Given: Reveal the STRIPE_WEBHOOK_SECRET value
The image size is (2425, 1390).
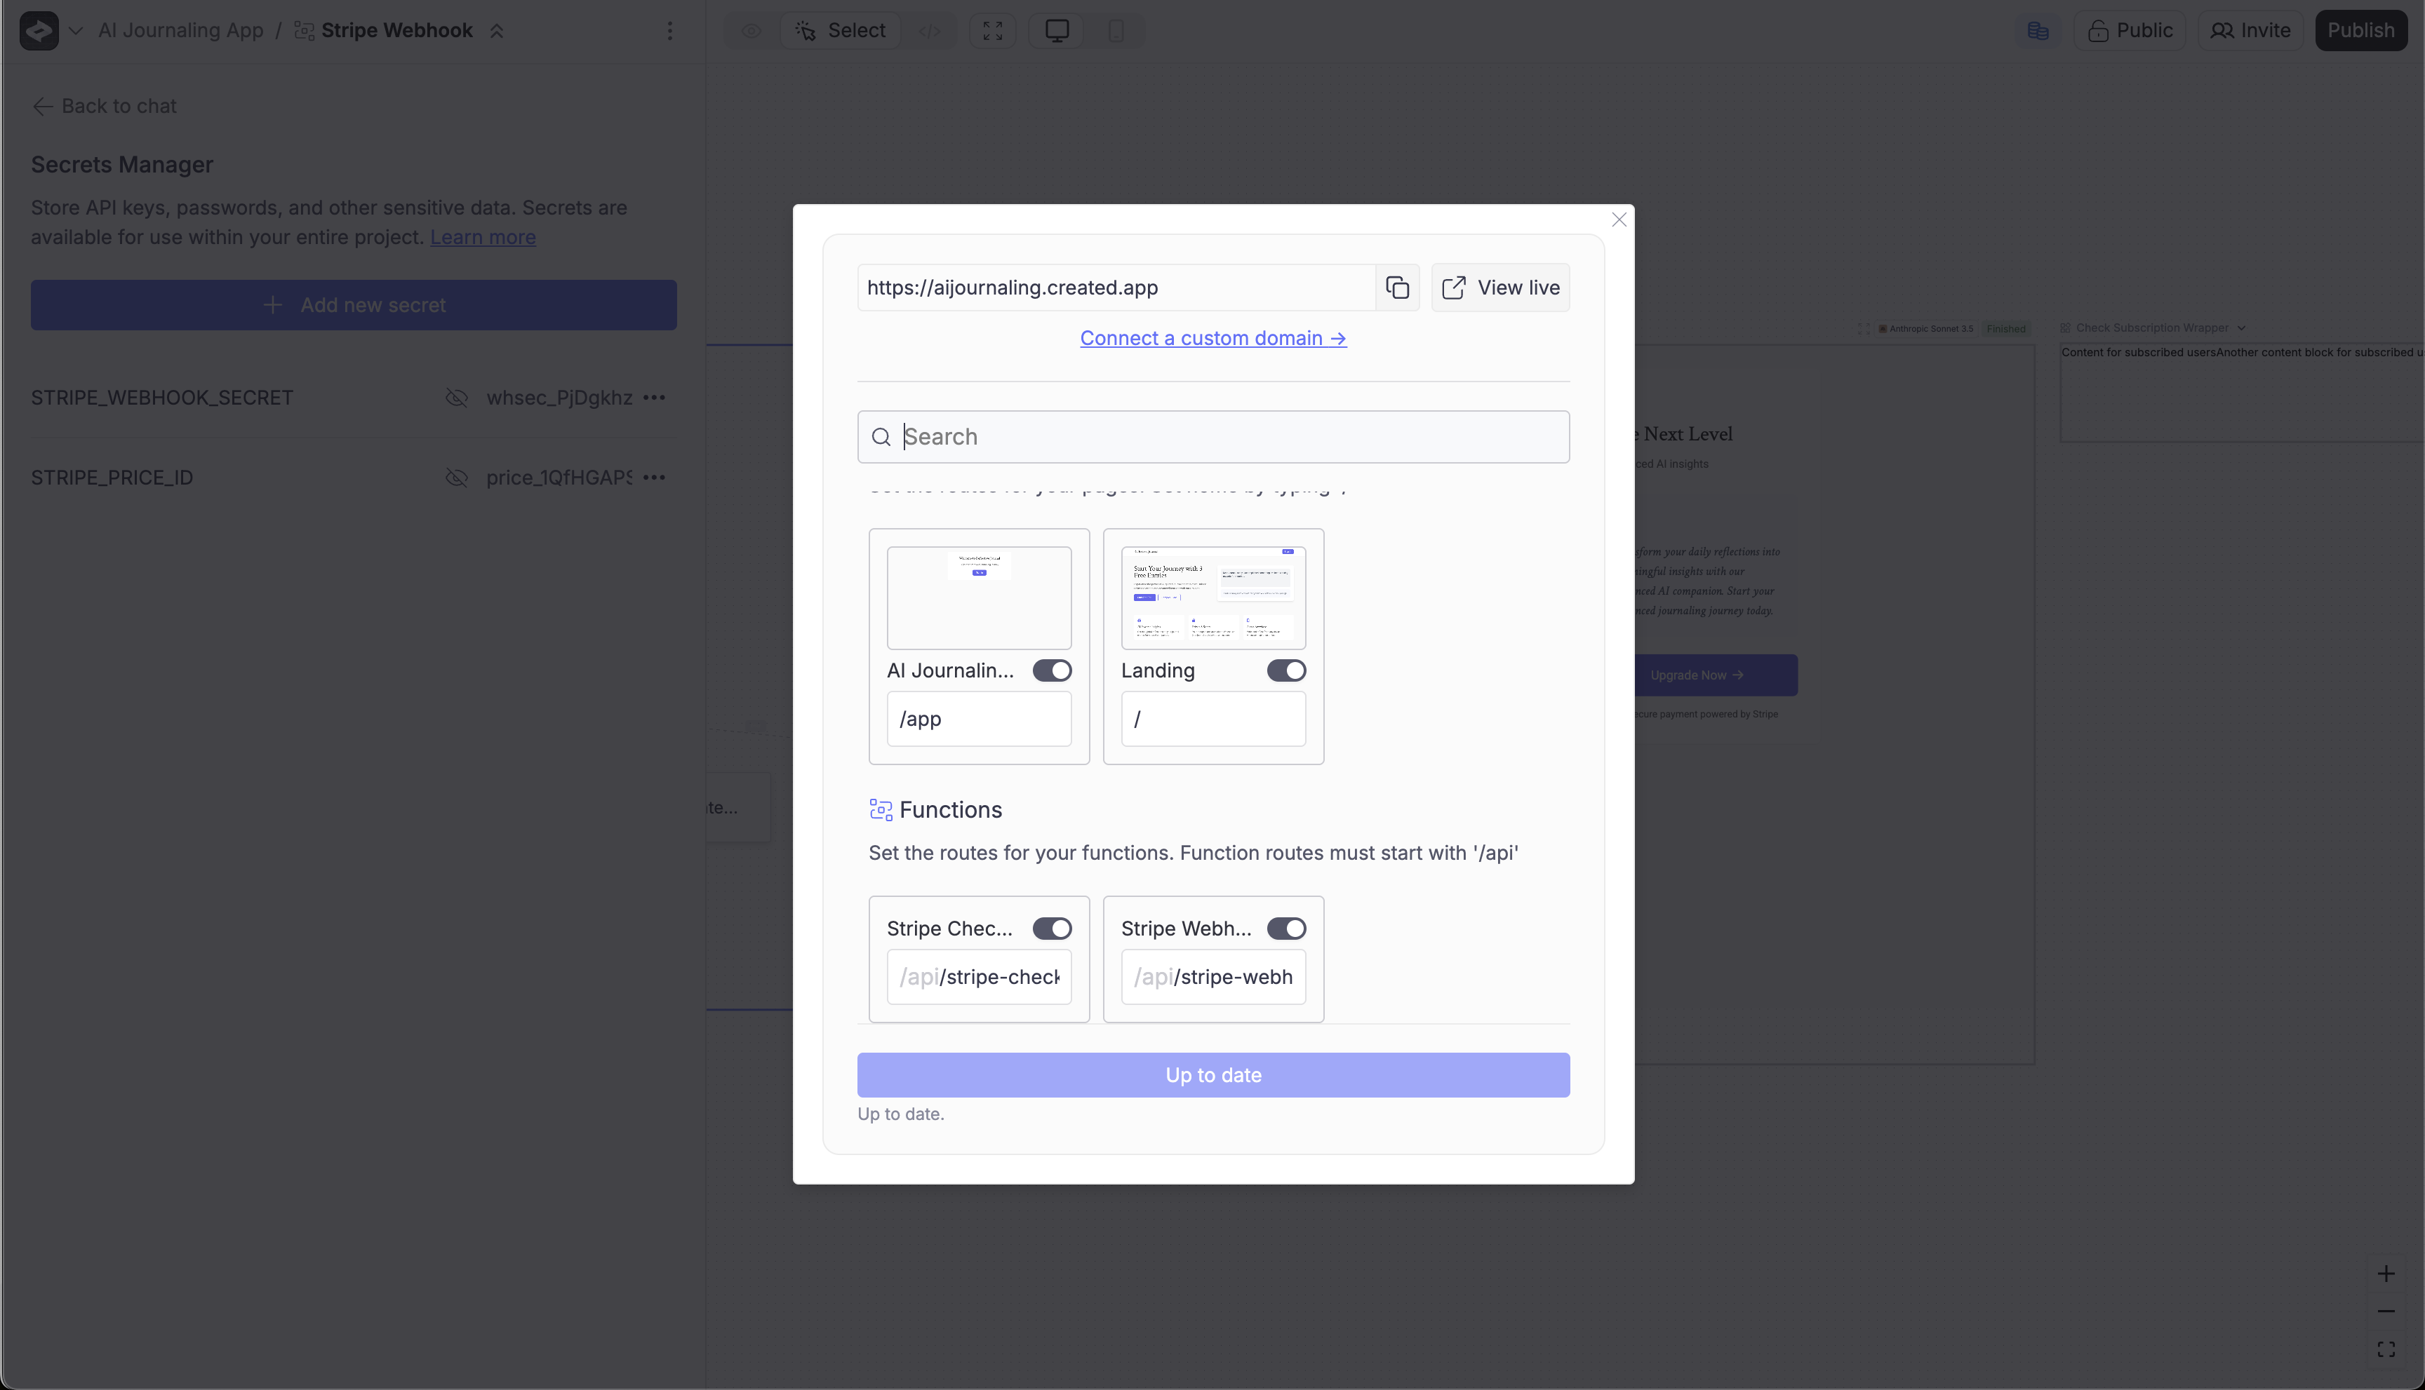Looking at the screenshot, I should coord(457,397).
